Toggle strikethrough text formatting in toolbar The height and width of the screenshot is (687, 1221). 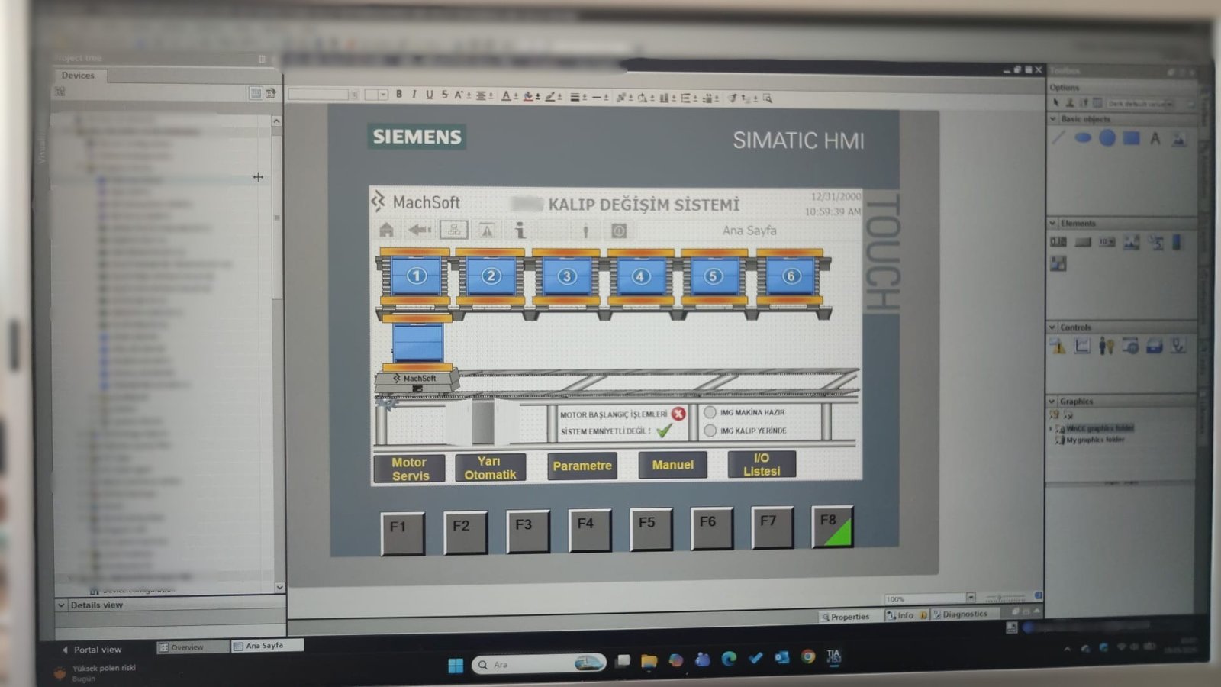(445, 95)
